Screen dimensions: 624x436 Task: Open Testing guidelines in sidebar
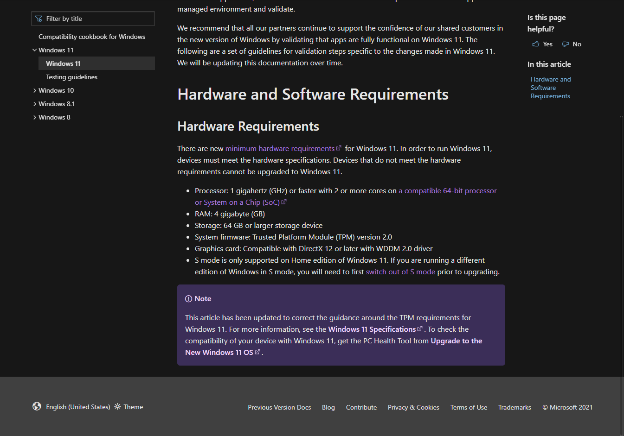coord(71,77)
